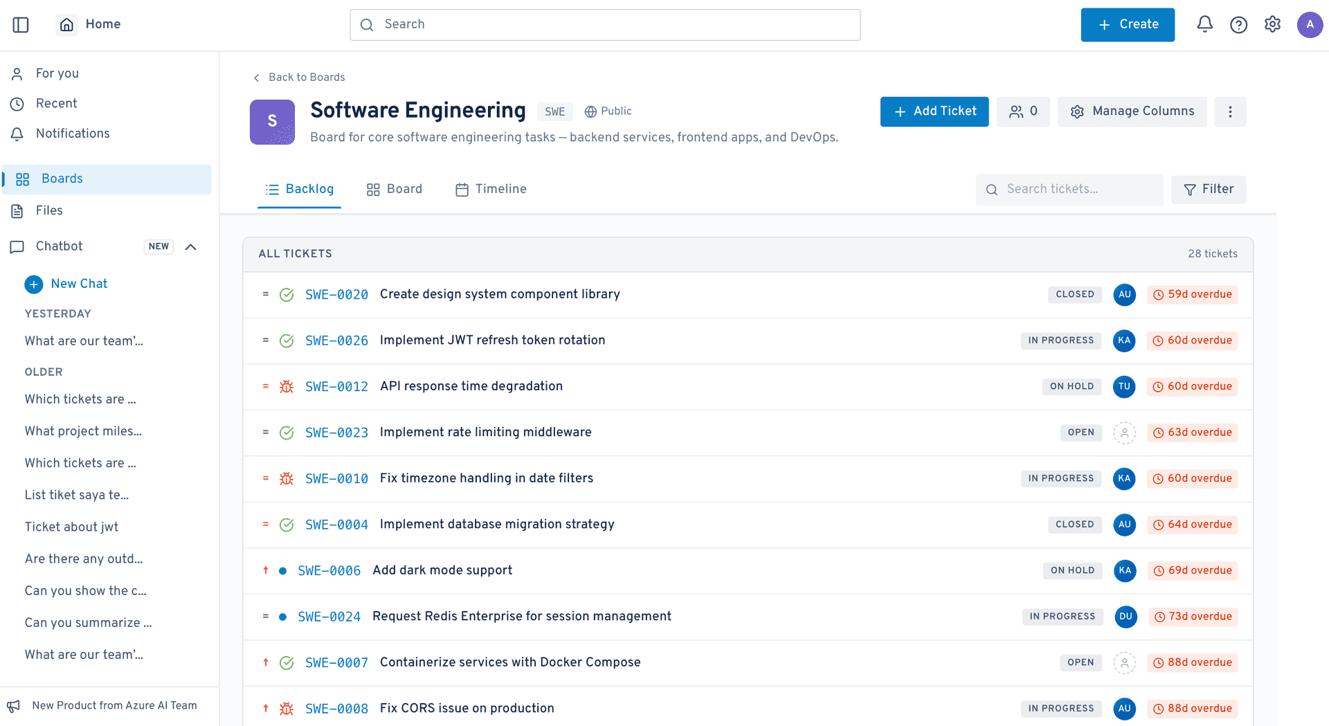The image size is (1329, 726).
Task: Click the 63d overdue badge
Action: (x=1192, y=433)
